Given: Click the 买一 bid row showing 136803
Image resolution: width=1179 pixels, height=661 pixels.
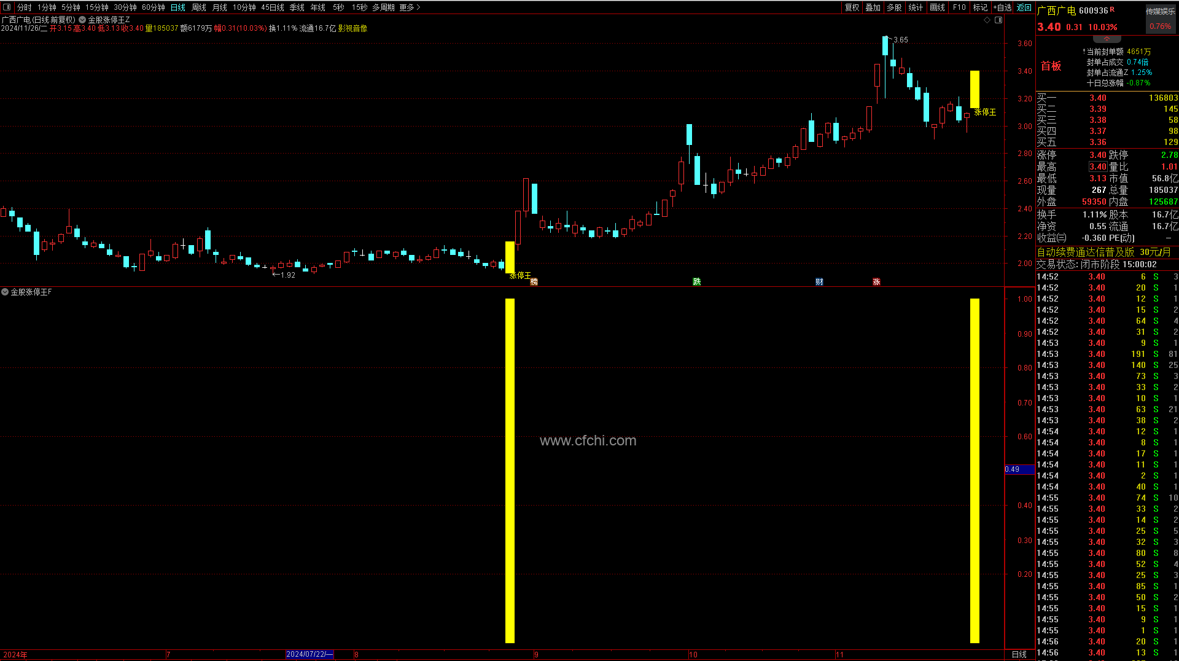Looking at the screenshot, I should pyautogui.click(x=1107, y=98).
